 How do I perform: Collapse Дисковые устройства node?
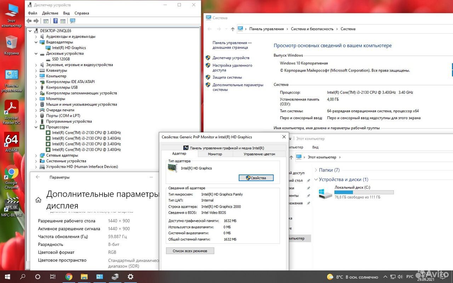tap(36, 53)
